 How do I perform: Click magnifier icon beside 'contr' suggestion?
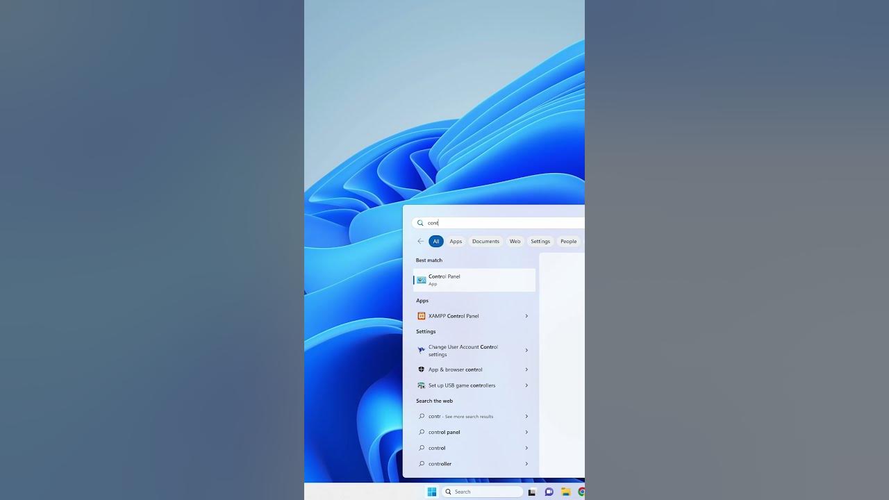tap(422, 416)
